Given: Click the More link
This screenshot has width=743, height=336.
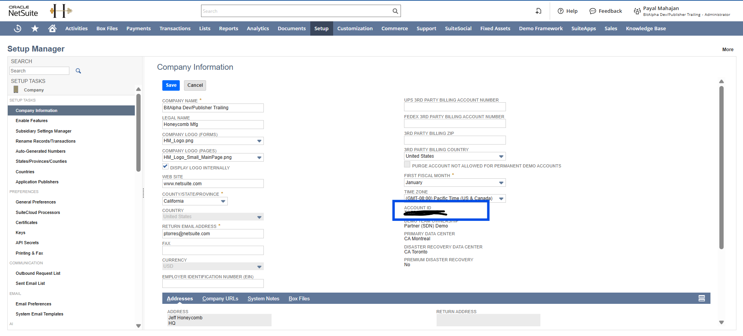Looking at the screenshot, I should click(x=728, y=49).
